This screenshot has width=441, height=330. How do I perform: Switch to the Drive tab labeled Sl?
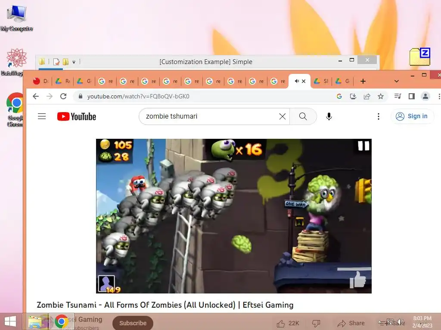coord(321,81)
